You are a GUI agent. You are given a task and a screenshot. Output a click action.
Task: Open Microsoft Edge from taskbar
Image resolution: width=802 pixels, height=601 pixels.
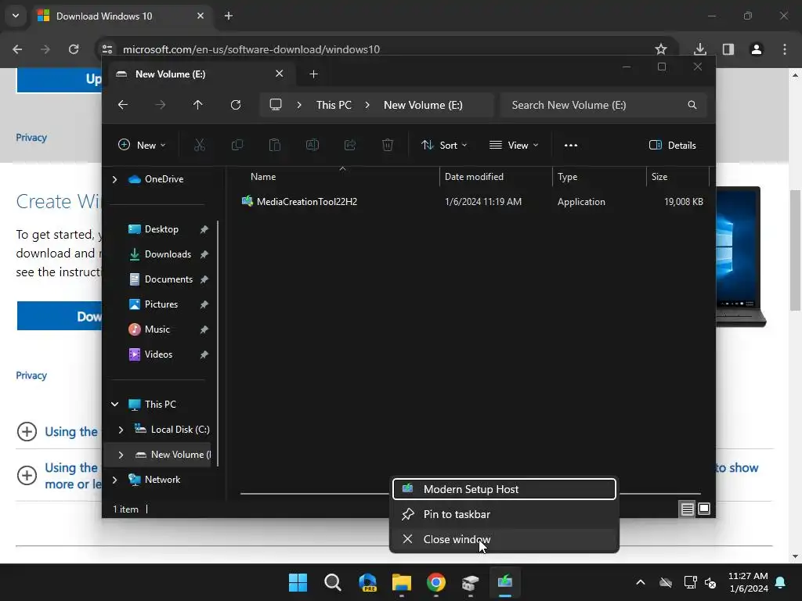367,582
